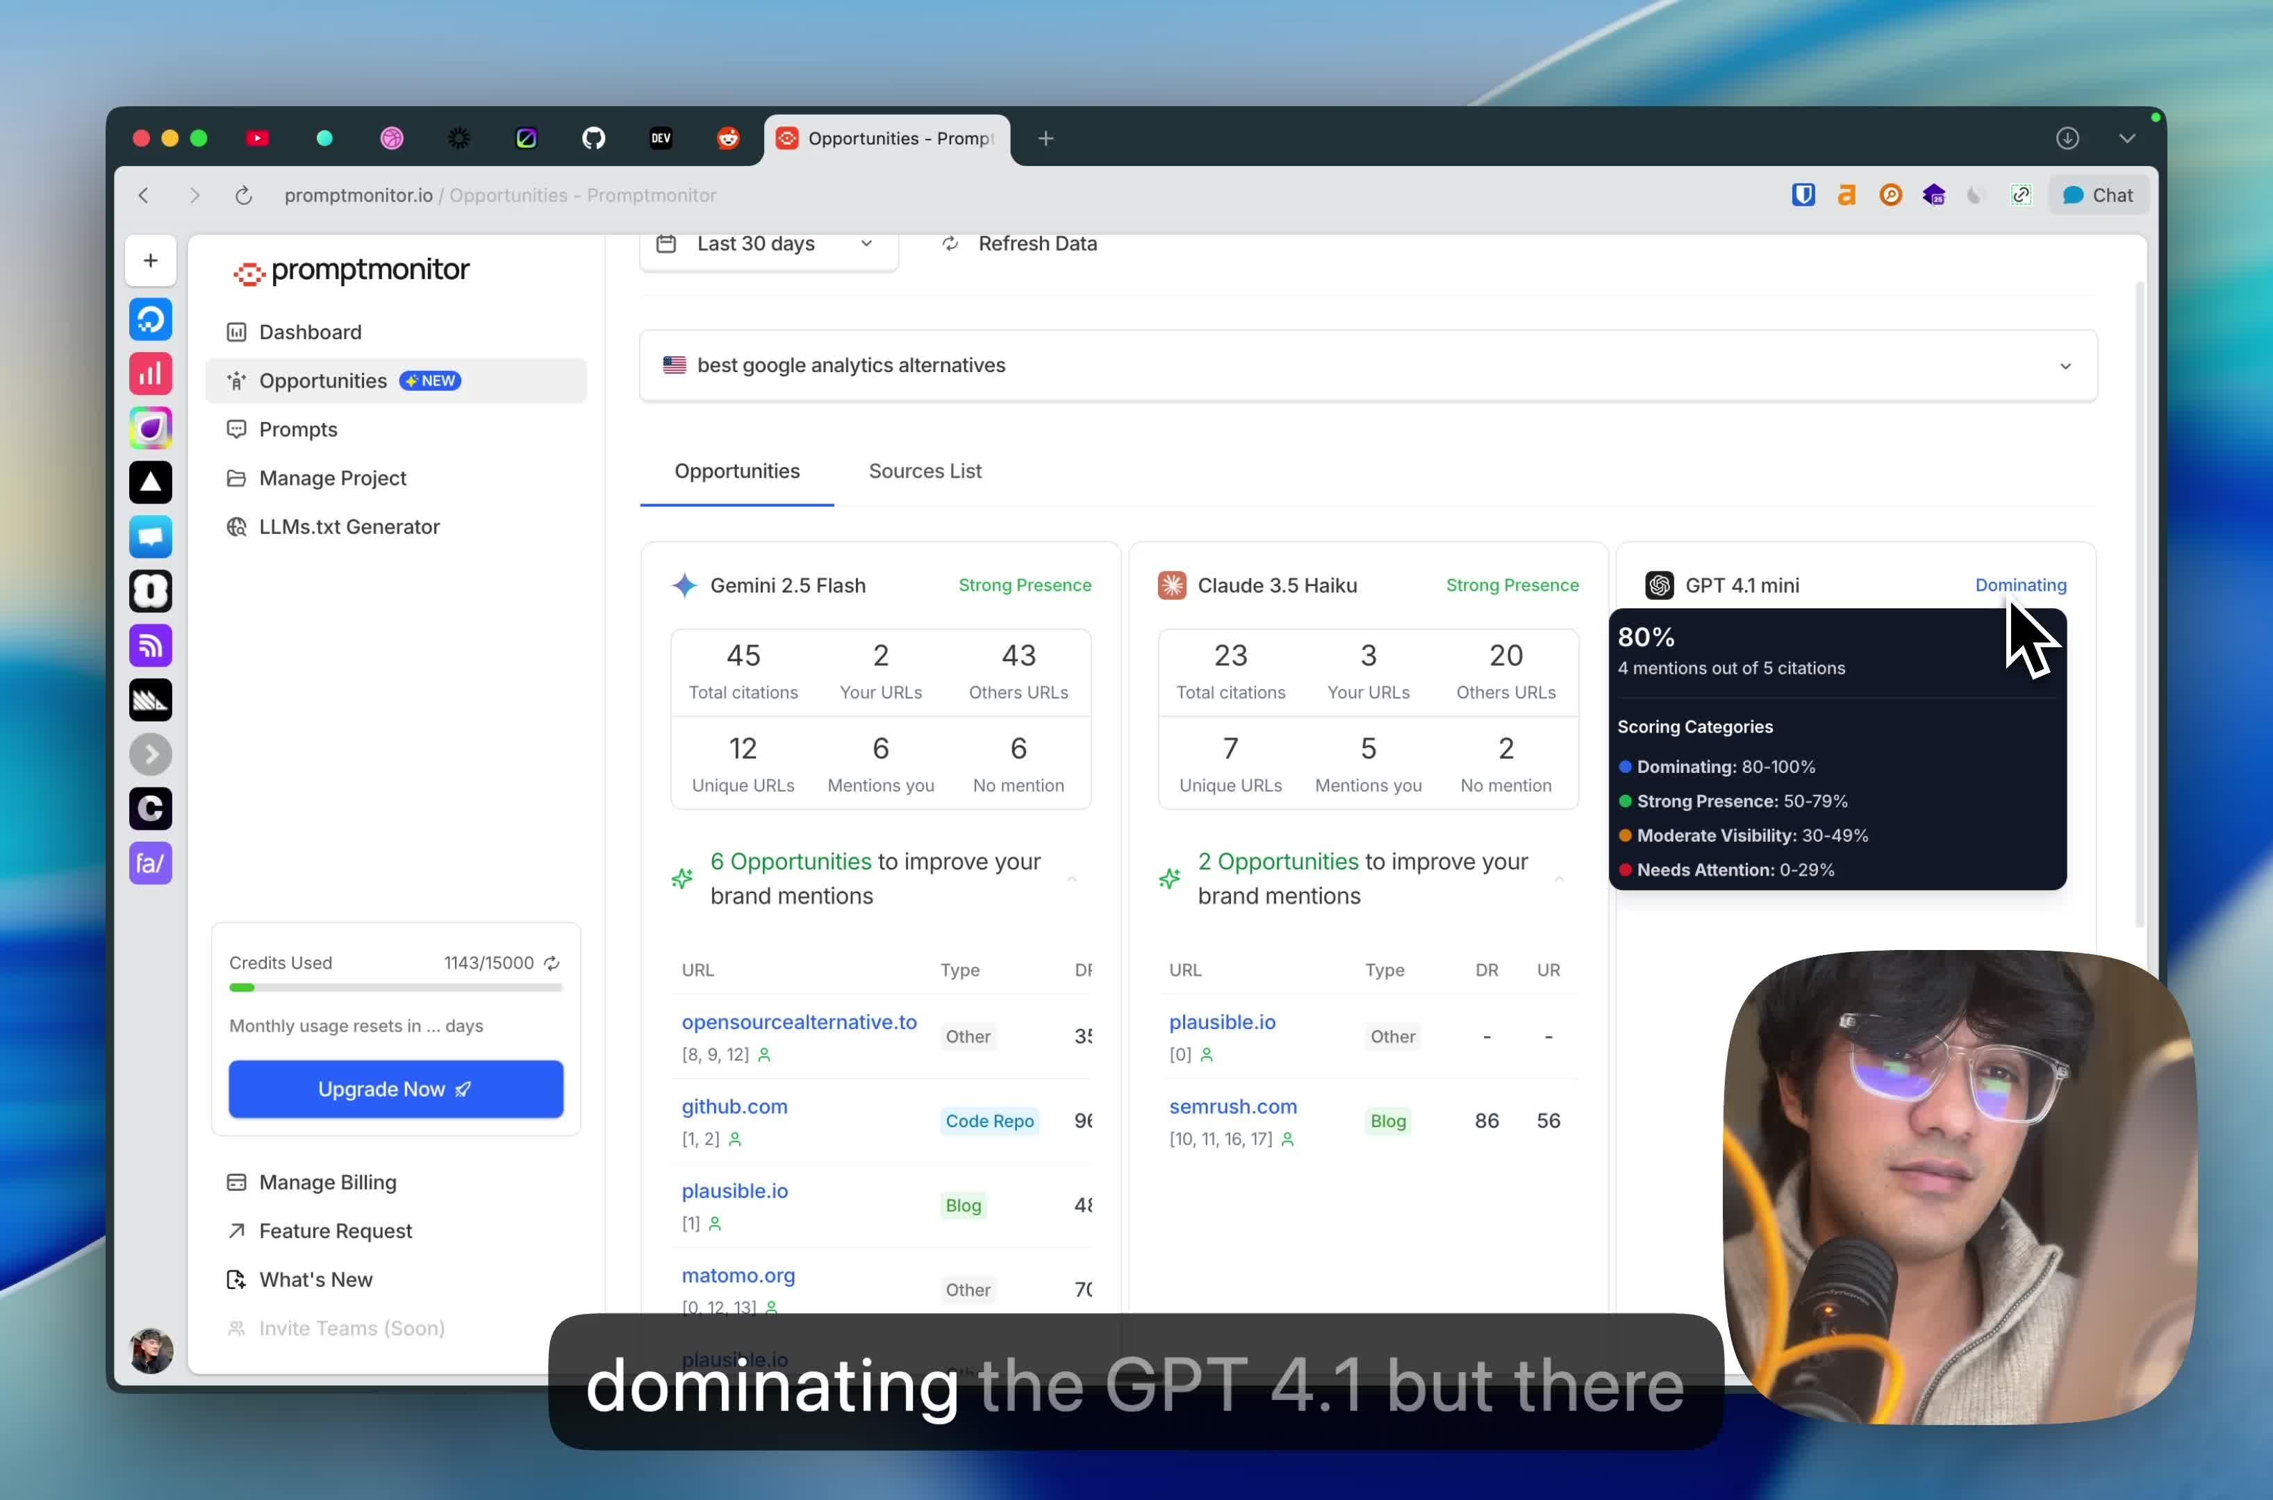This screenshot has height=1500, width=2273.
Task: Open the browser downloads icon
Action: click(x=2067, y=139)
